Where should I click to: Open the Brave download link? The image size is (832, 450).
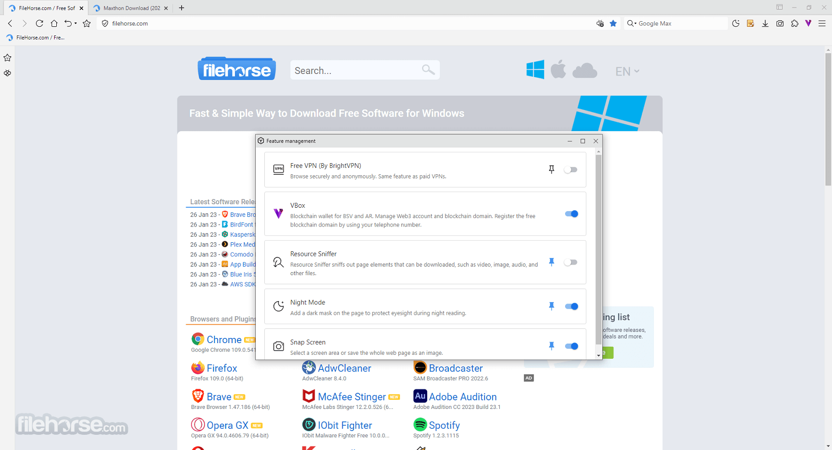click(219, 397)
